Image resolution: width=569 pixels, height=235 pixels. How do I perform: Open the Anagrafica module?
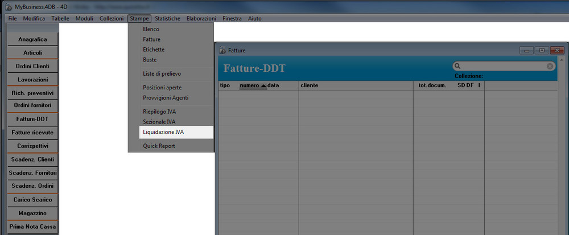pos(32,40)
